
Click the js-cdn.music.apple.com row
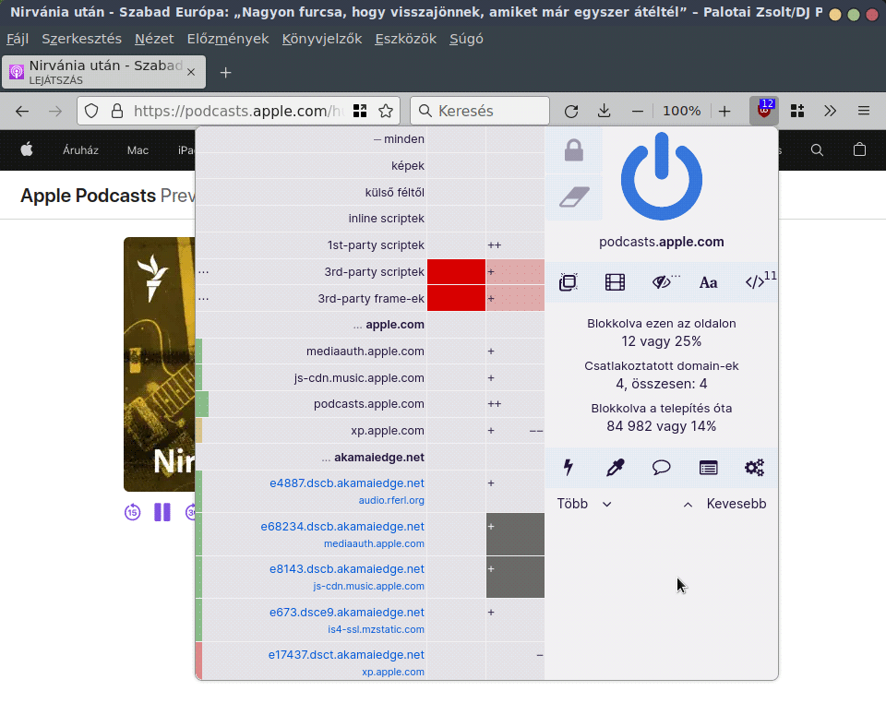pyautogui.click(x=370, y=378)
